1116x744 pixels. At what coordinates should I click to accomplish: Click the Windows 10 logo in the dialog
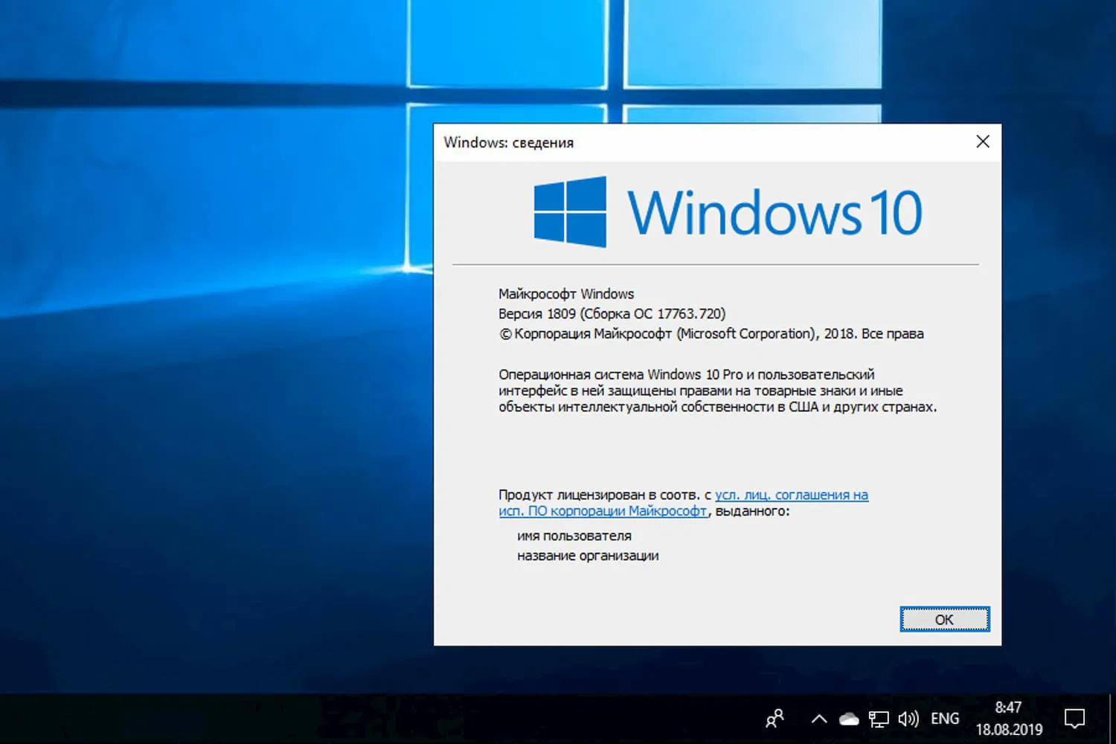tap(777, 211)
